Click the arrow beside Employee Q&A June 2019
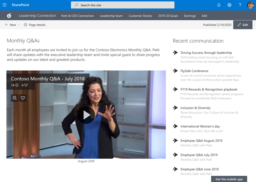This screenshot has width=256, height=182. tap(175, 169)
